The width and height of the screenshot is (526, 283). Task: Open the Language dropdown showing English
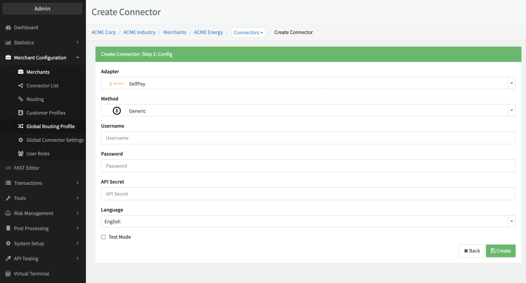coord(308,221)
